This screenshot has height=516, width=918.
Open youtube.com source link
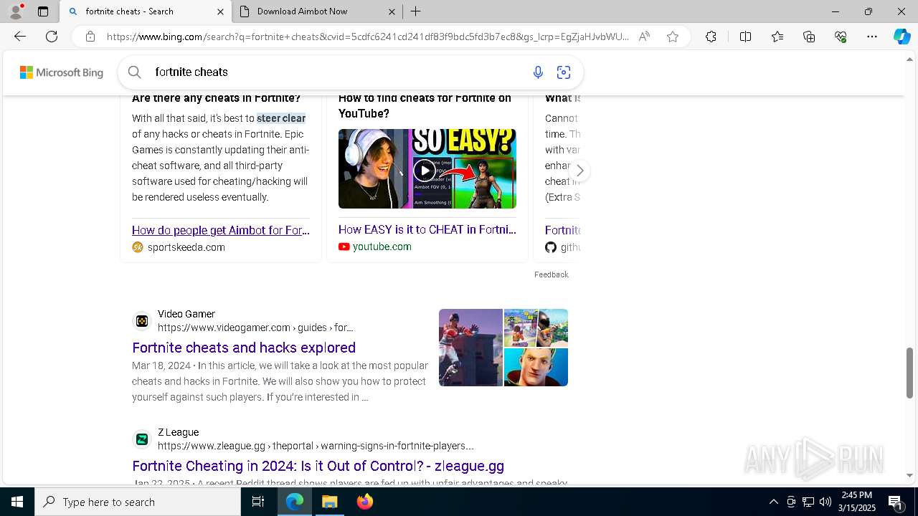coord(382,247)
